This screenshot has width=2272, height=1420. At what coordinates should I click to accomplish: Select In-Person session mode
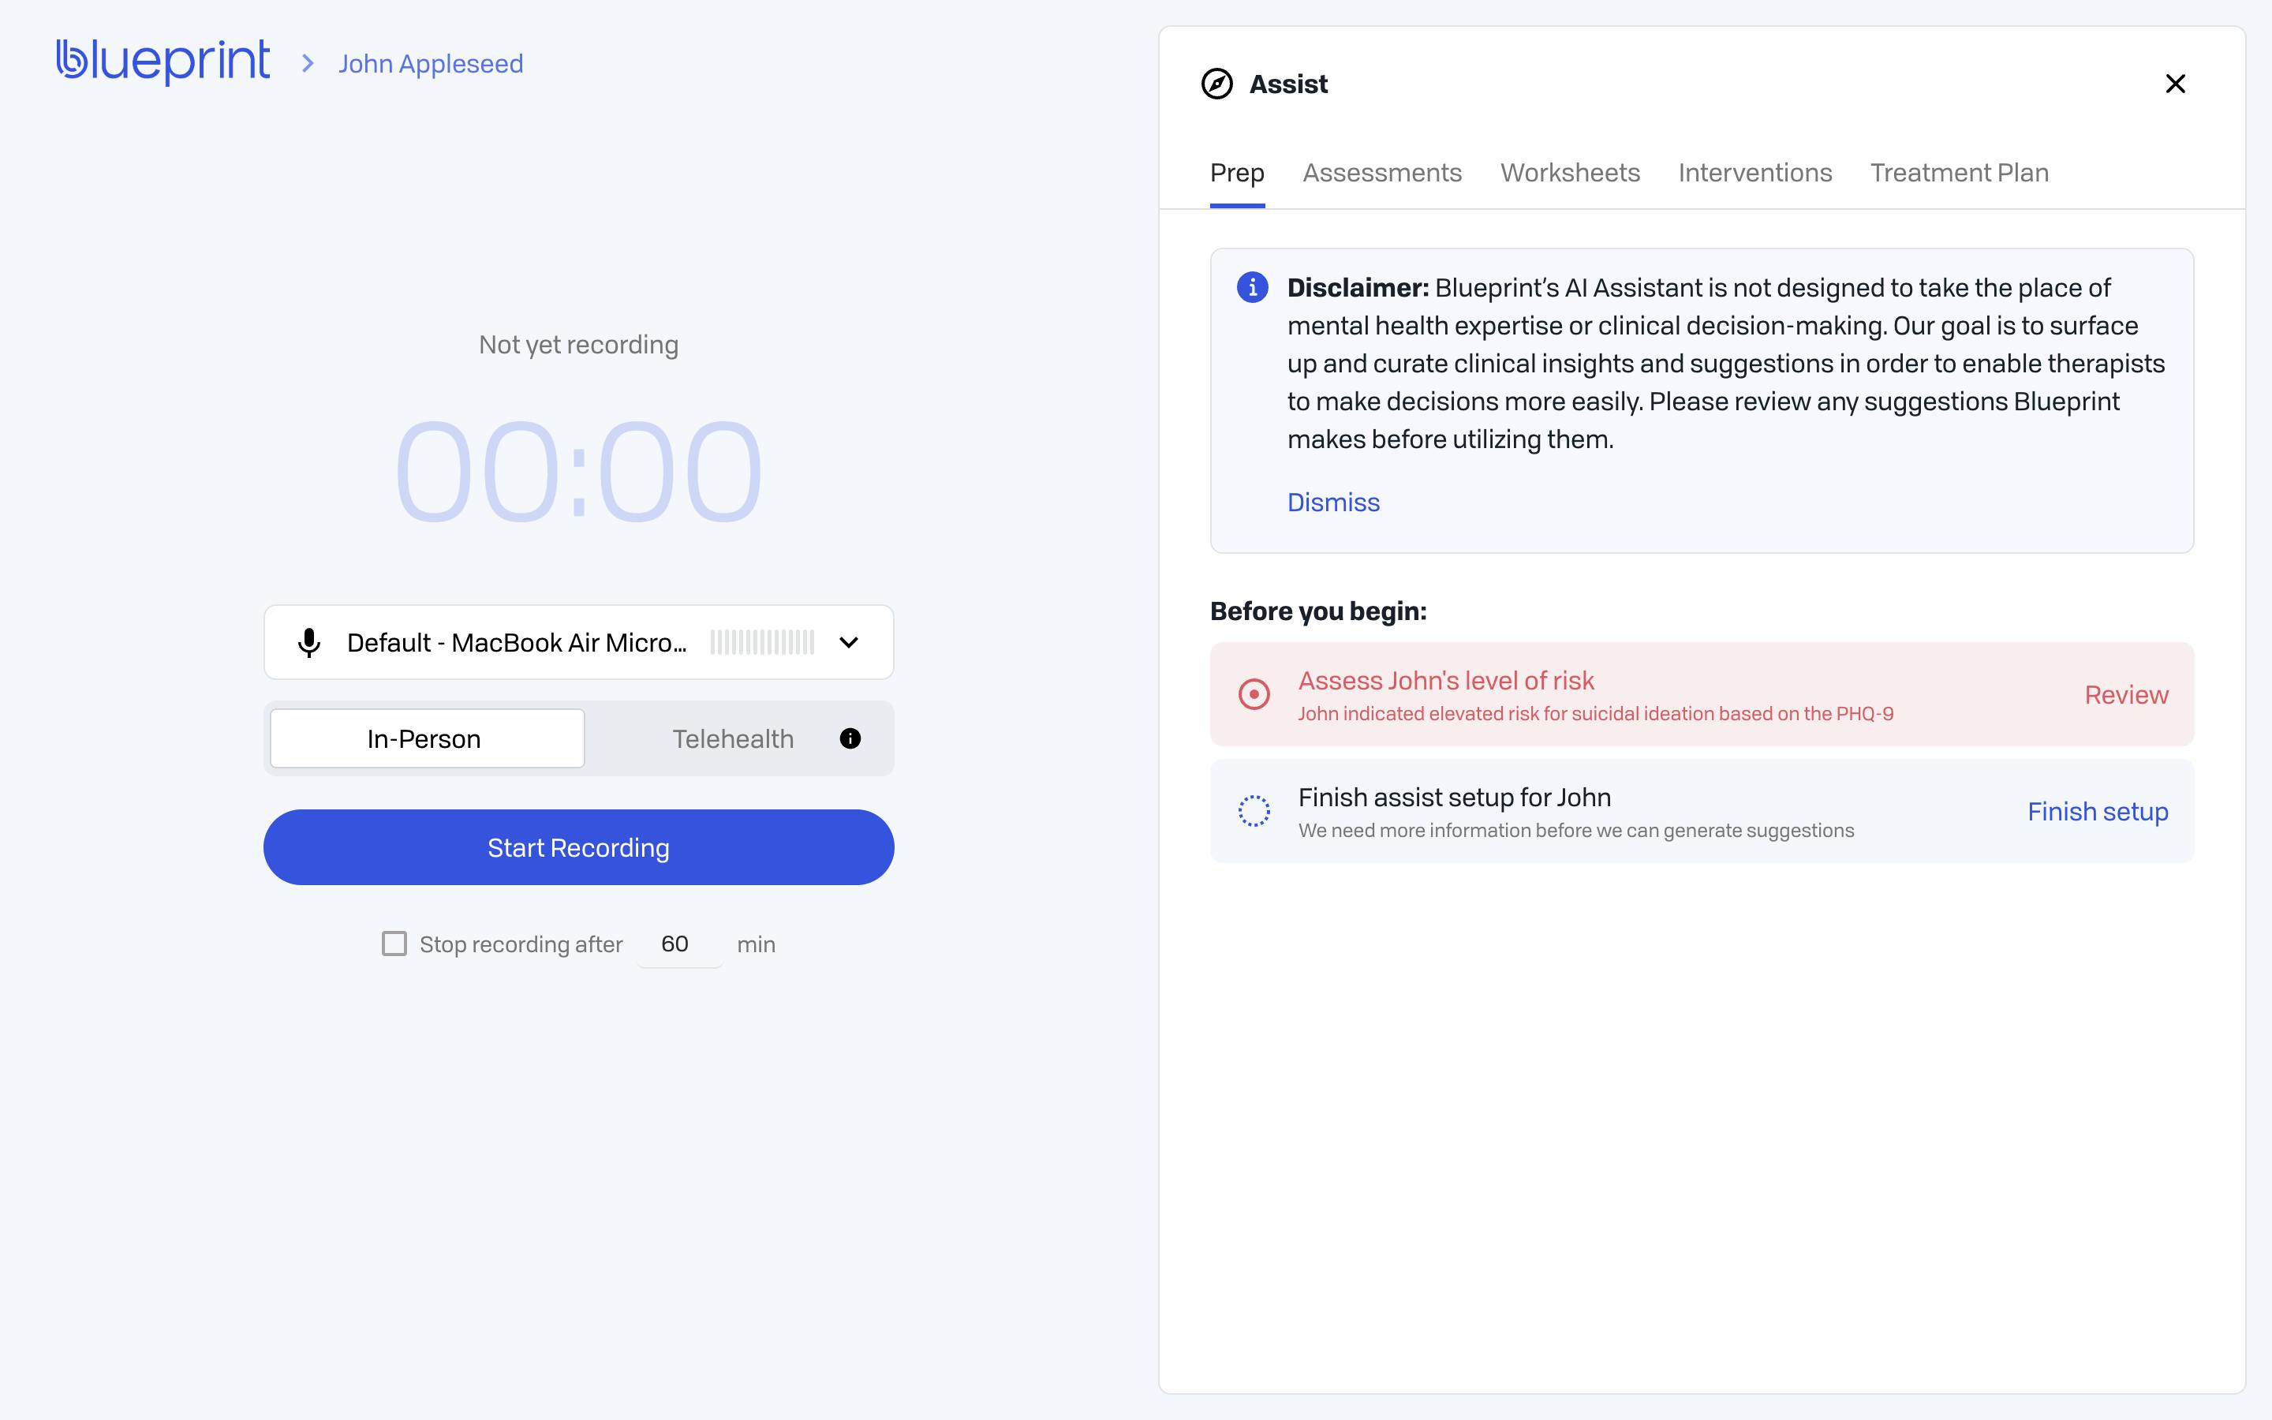(426, 738)
